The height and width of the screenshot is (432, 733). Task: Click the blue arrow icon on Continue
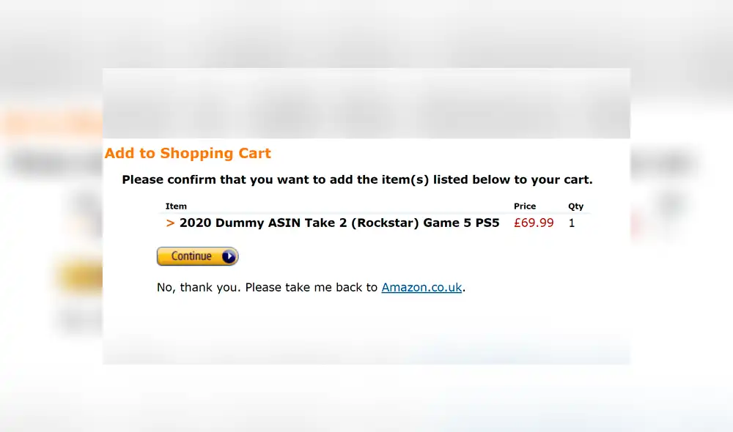click(229, 256)
